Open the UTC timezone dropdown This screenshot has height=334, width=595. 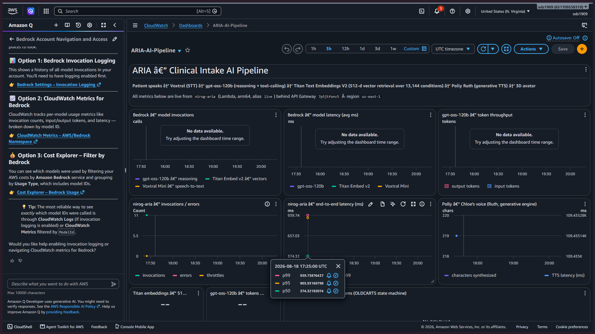pyautogui.click(x=453, y=49)
